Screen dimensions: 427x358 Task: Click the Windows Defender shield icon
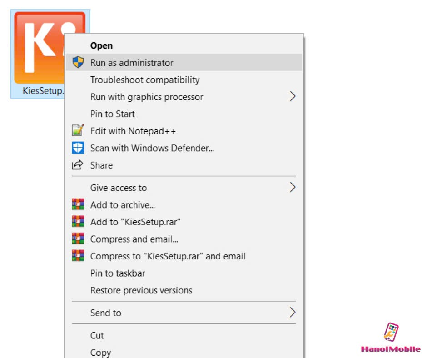[x=78, y=148]
